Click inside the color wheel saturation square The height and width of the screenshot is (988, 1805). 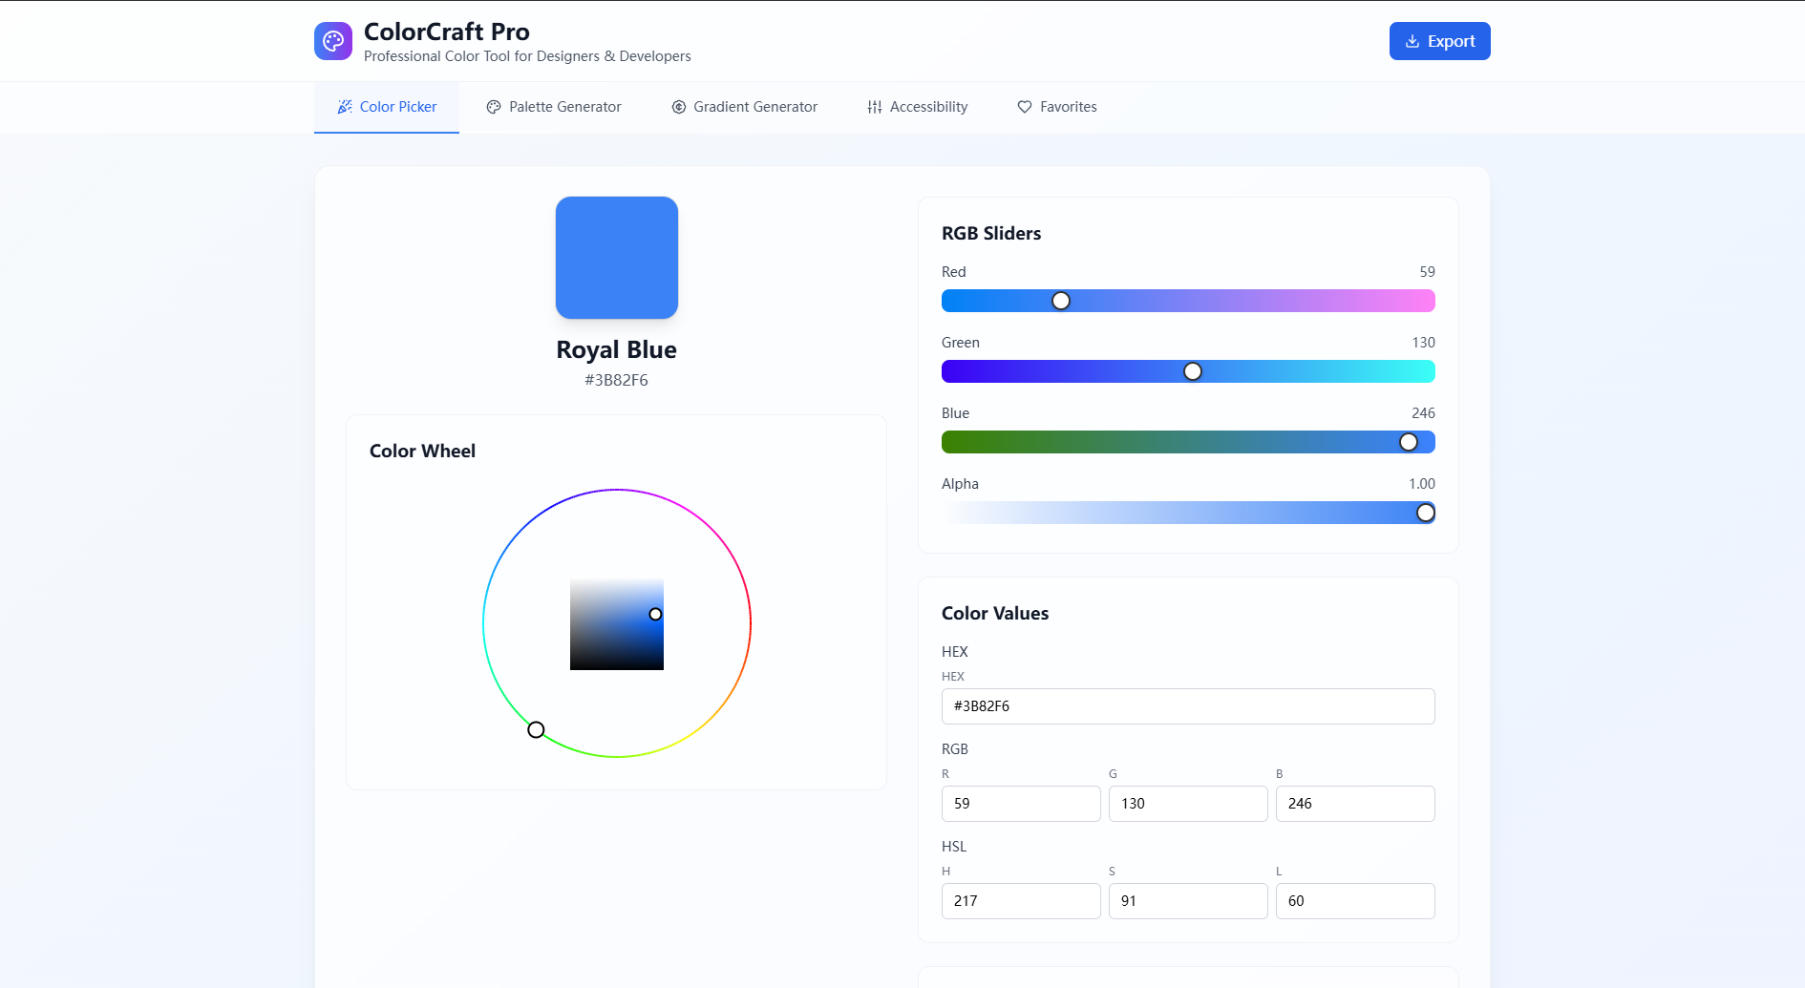pyautogui.click(x=616, y=625)
